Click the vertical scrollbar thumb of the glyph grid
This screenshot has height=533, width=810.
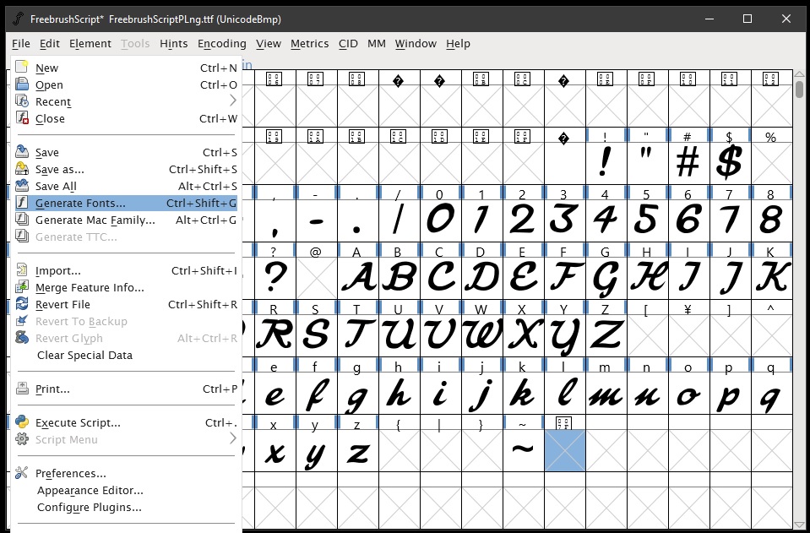800,89
